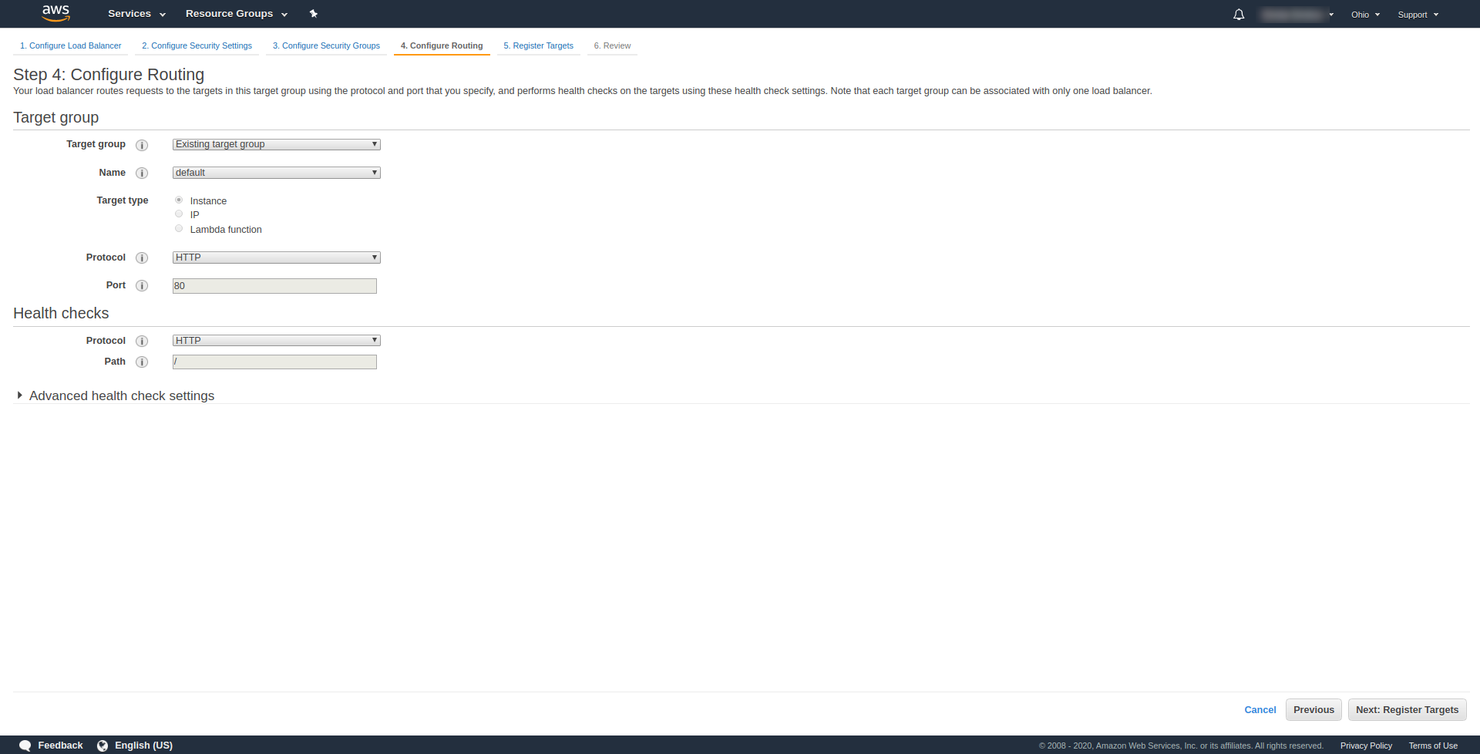Open the blurred account name menu

[x=1297, y=15]
